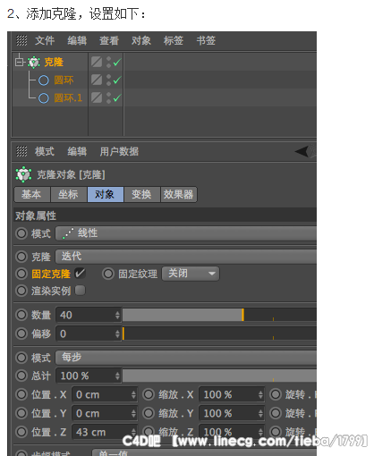This screenshot has height=456, width=391.
Task: Click the layer square of 圆环.1
Action: [97, 97]
